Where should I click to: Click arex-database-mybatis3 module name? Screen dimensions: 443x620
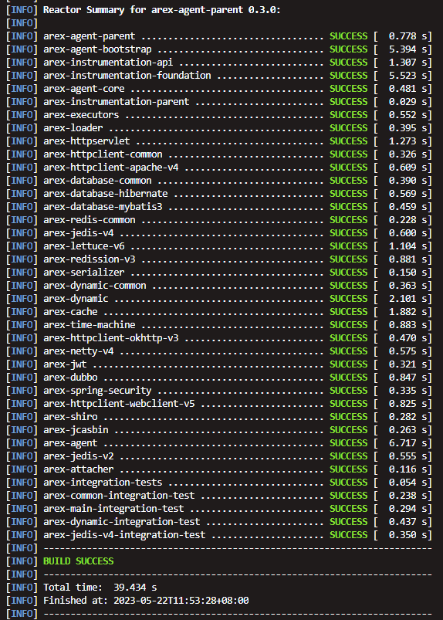click(x=103, y=206)
